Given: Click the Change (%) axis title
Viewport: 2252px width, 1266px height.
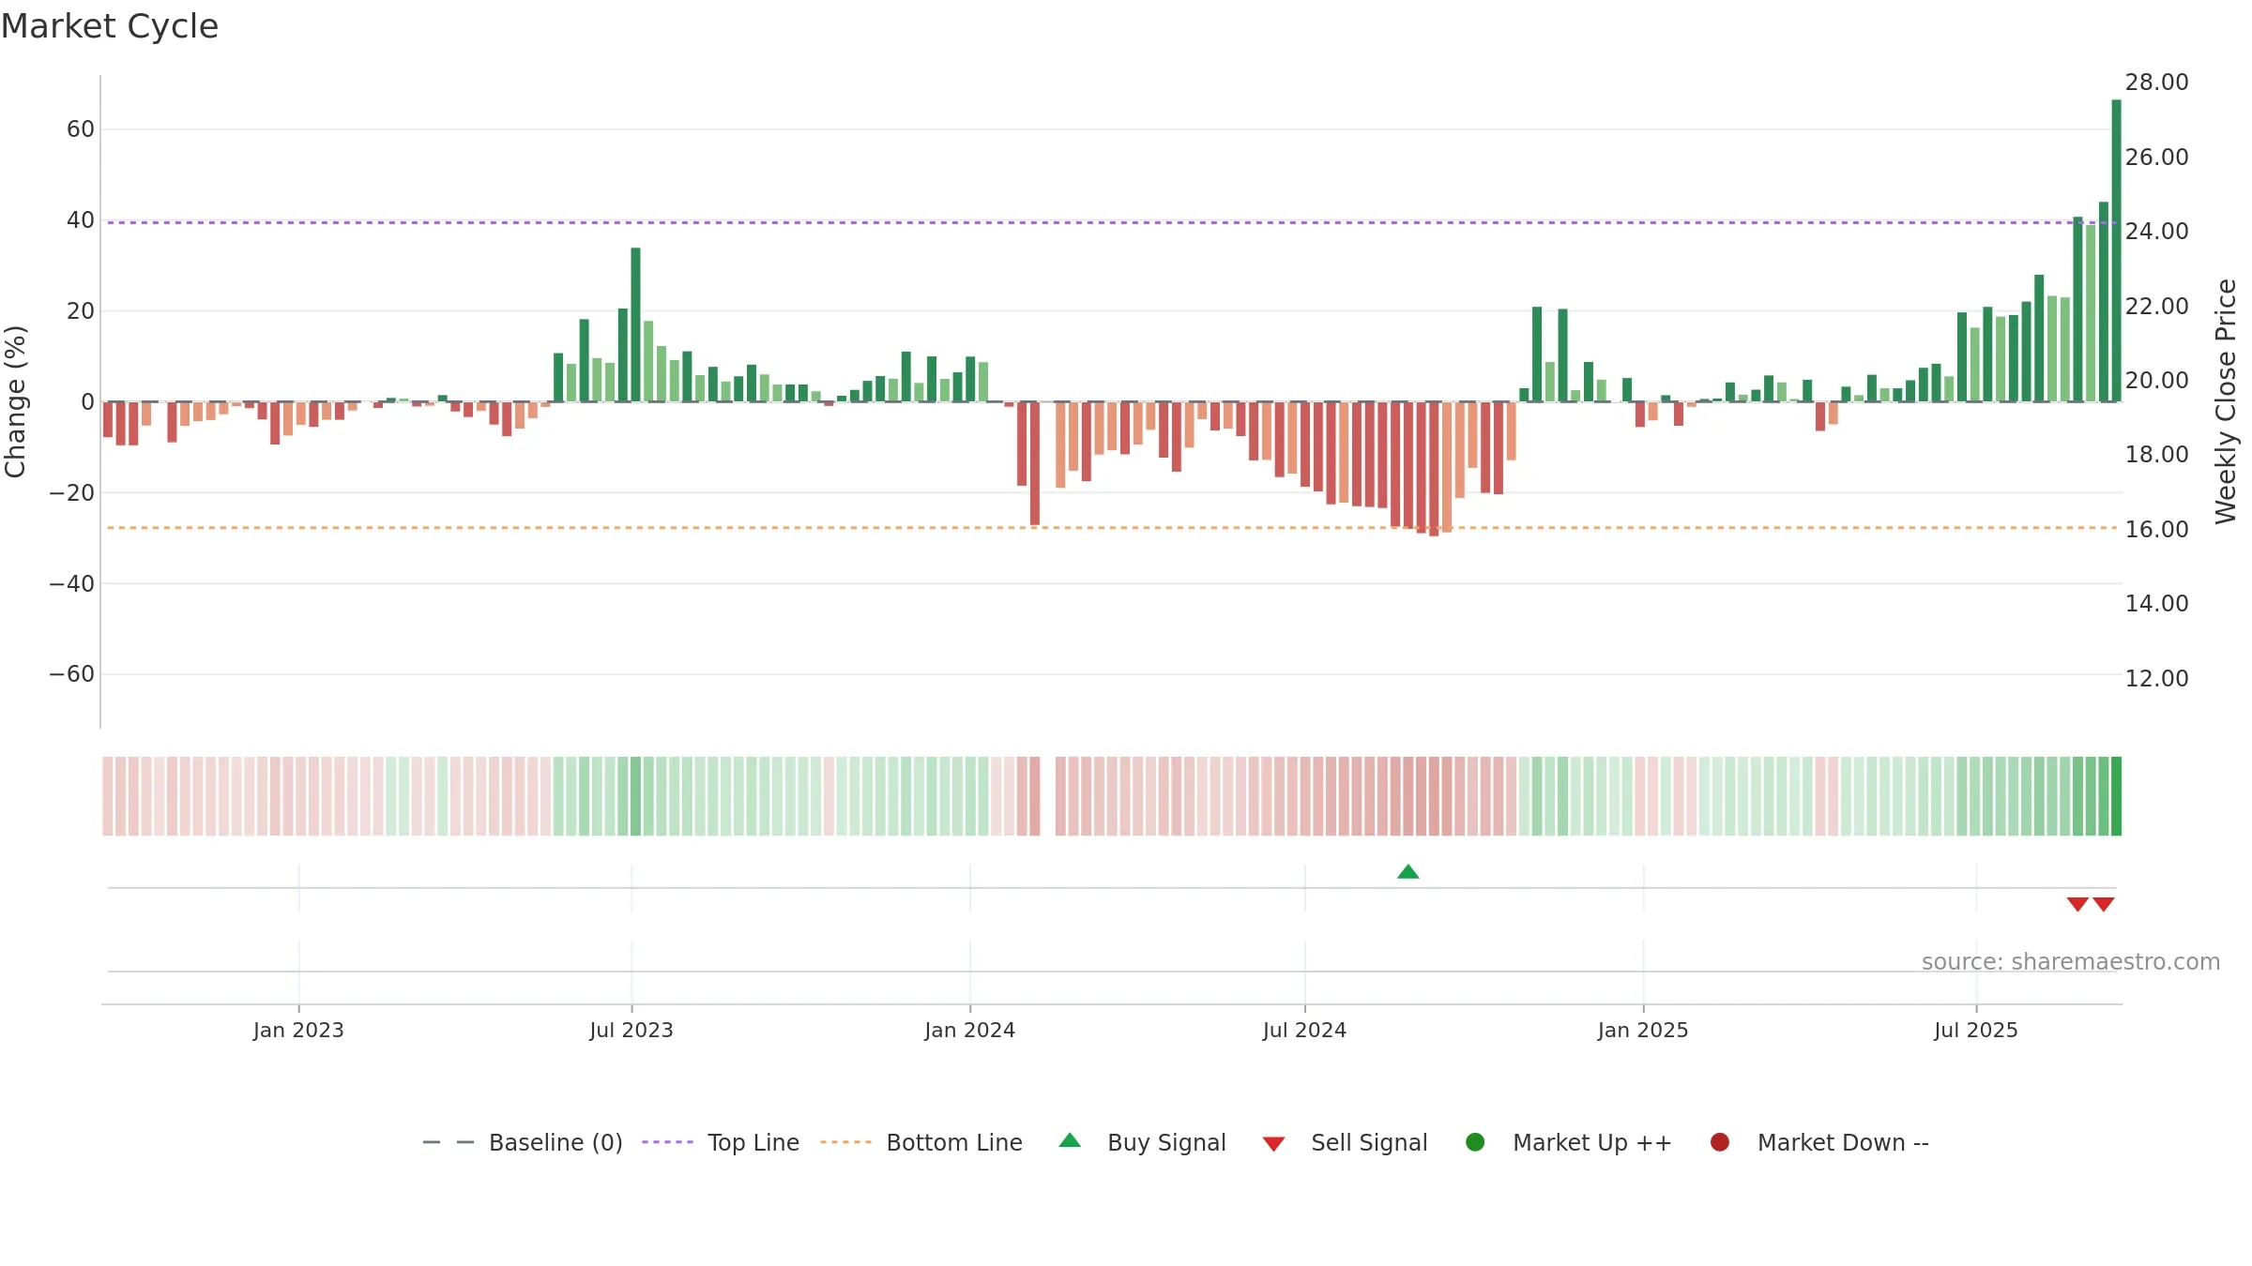Looking at the screenshot, I should [15, 401].
